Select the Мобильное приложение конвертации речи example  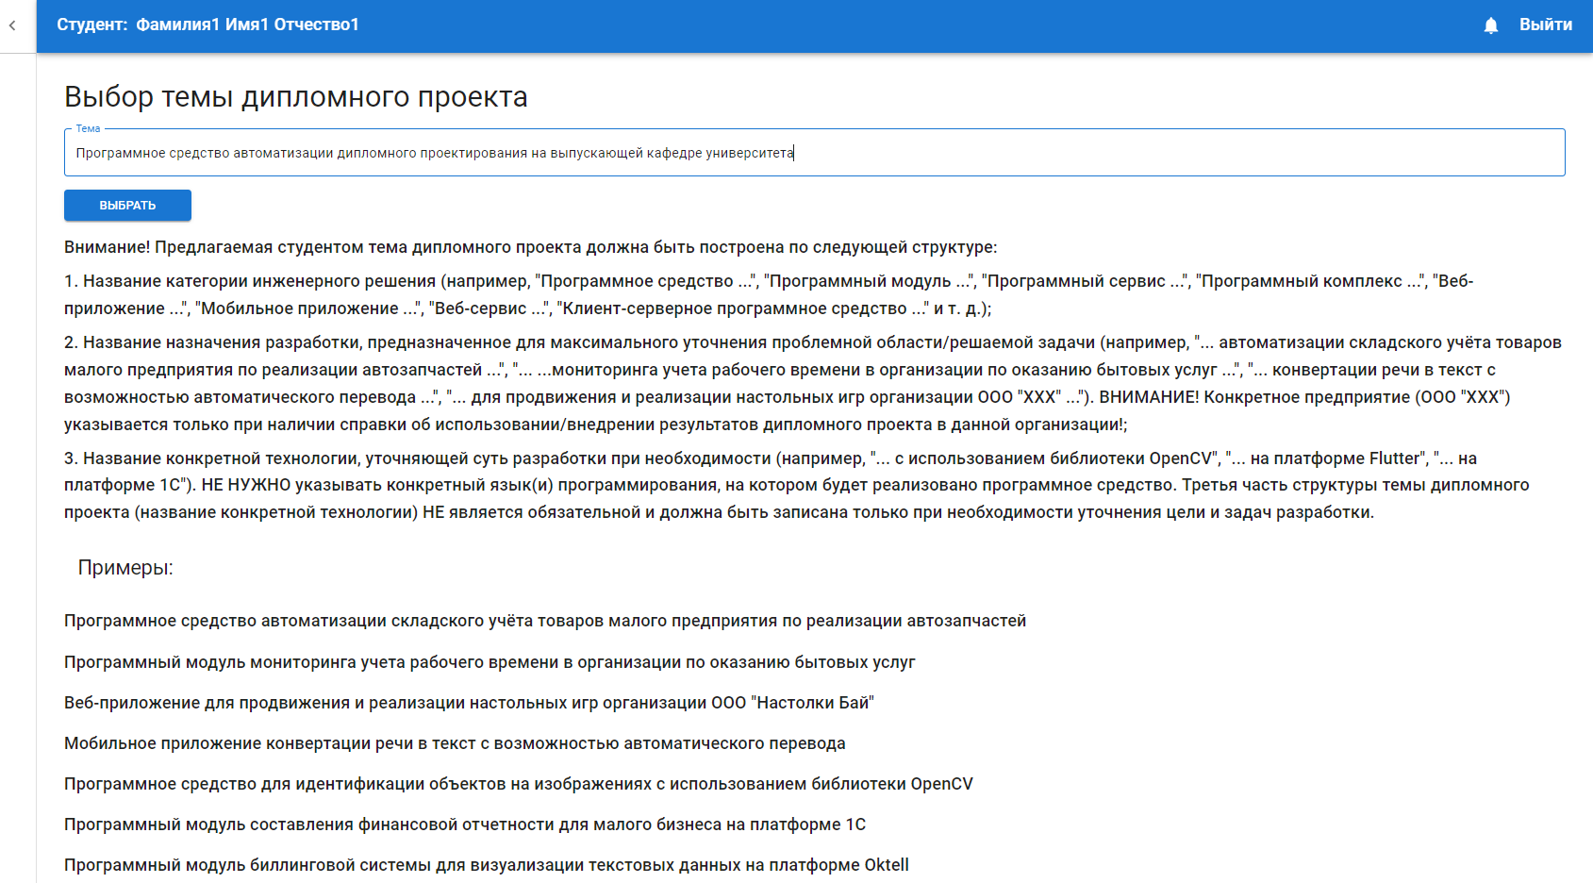[455, 743]
